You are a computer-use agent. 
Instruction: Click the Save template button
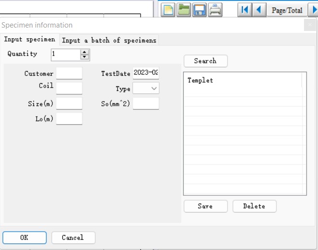tap(205, 206)
